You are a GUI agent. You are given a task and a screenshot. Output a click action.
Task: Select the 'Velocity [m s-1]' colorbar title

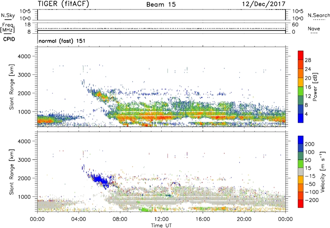tap(322, 172)
